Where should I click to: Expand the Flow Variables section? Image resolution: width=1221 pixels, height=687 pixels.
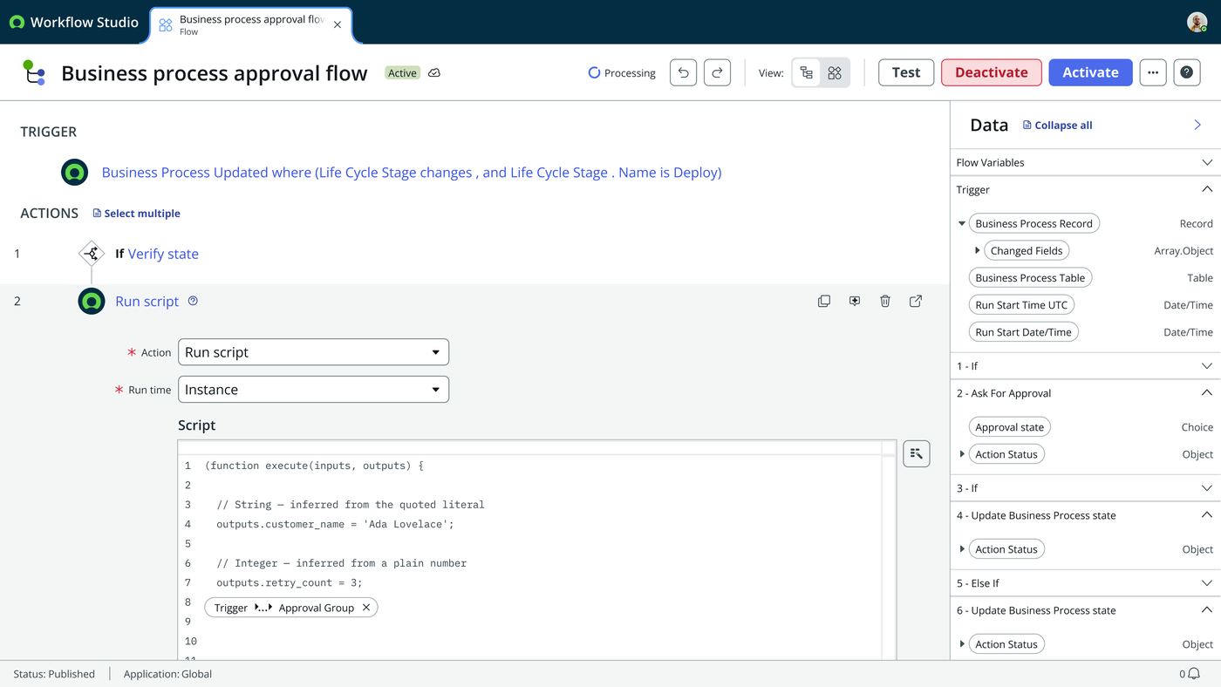pos(1085,162)
